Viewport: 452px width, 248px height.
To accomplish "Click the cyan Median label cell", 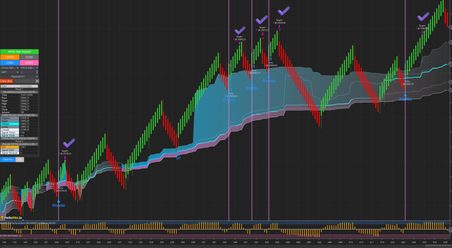I will click(10, 124).
